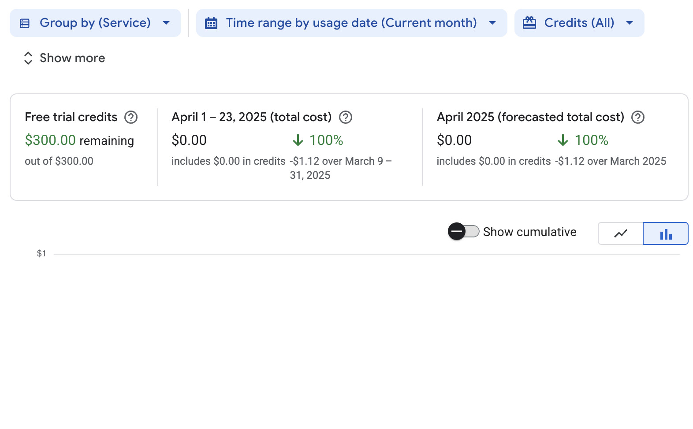Open help icon beside April 1 – 23 total cost
This screenshot has width=693, height=429.
[x=345, y=117]
